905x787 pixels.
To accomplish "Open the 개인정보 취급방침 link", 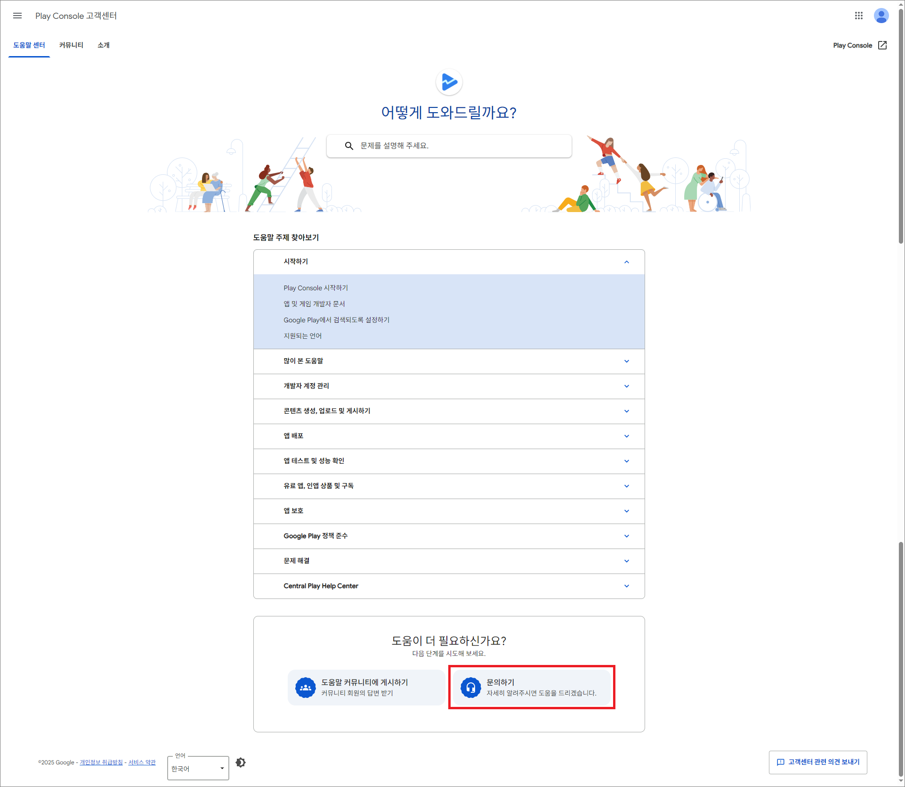I will [100, 762].
